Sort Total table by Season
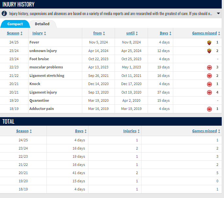The height and width of the screenshot is (198, 224). (22, 131)
